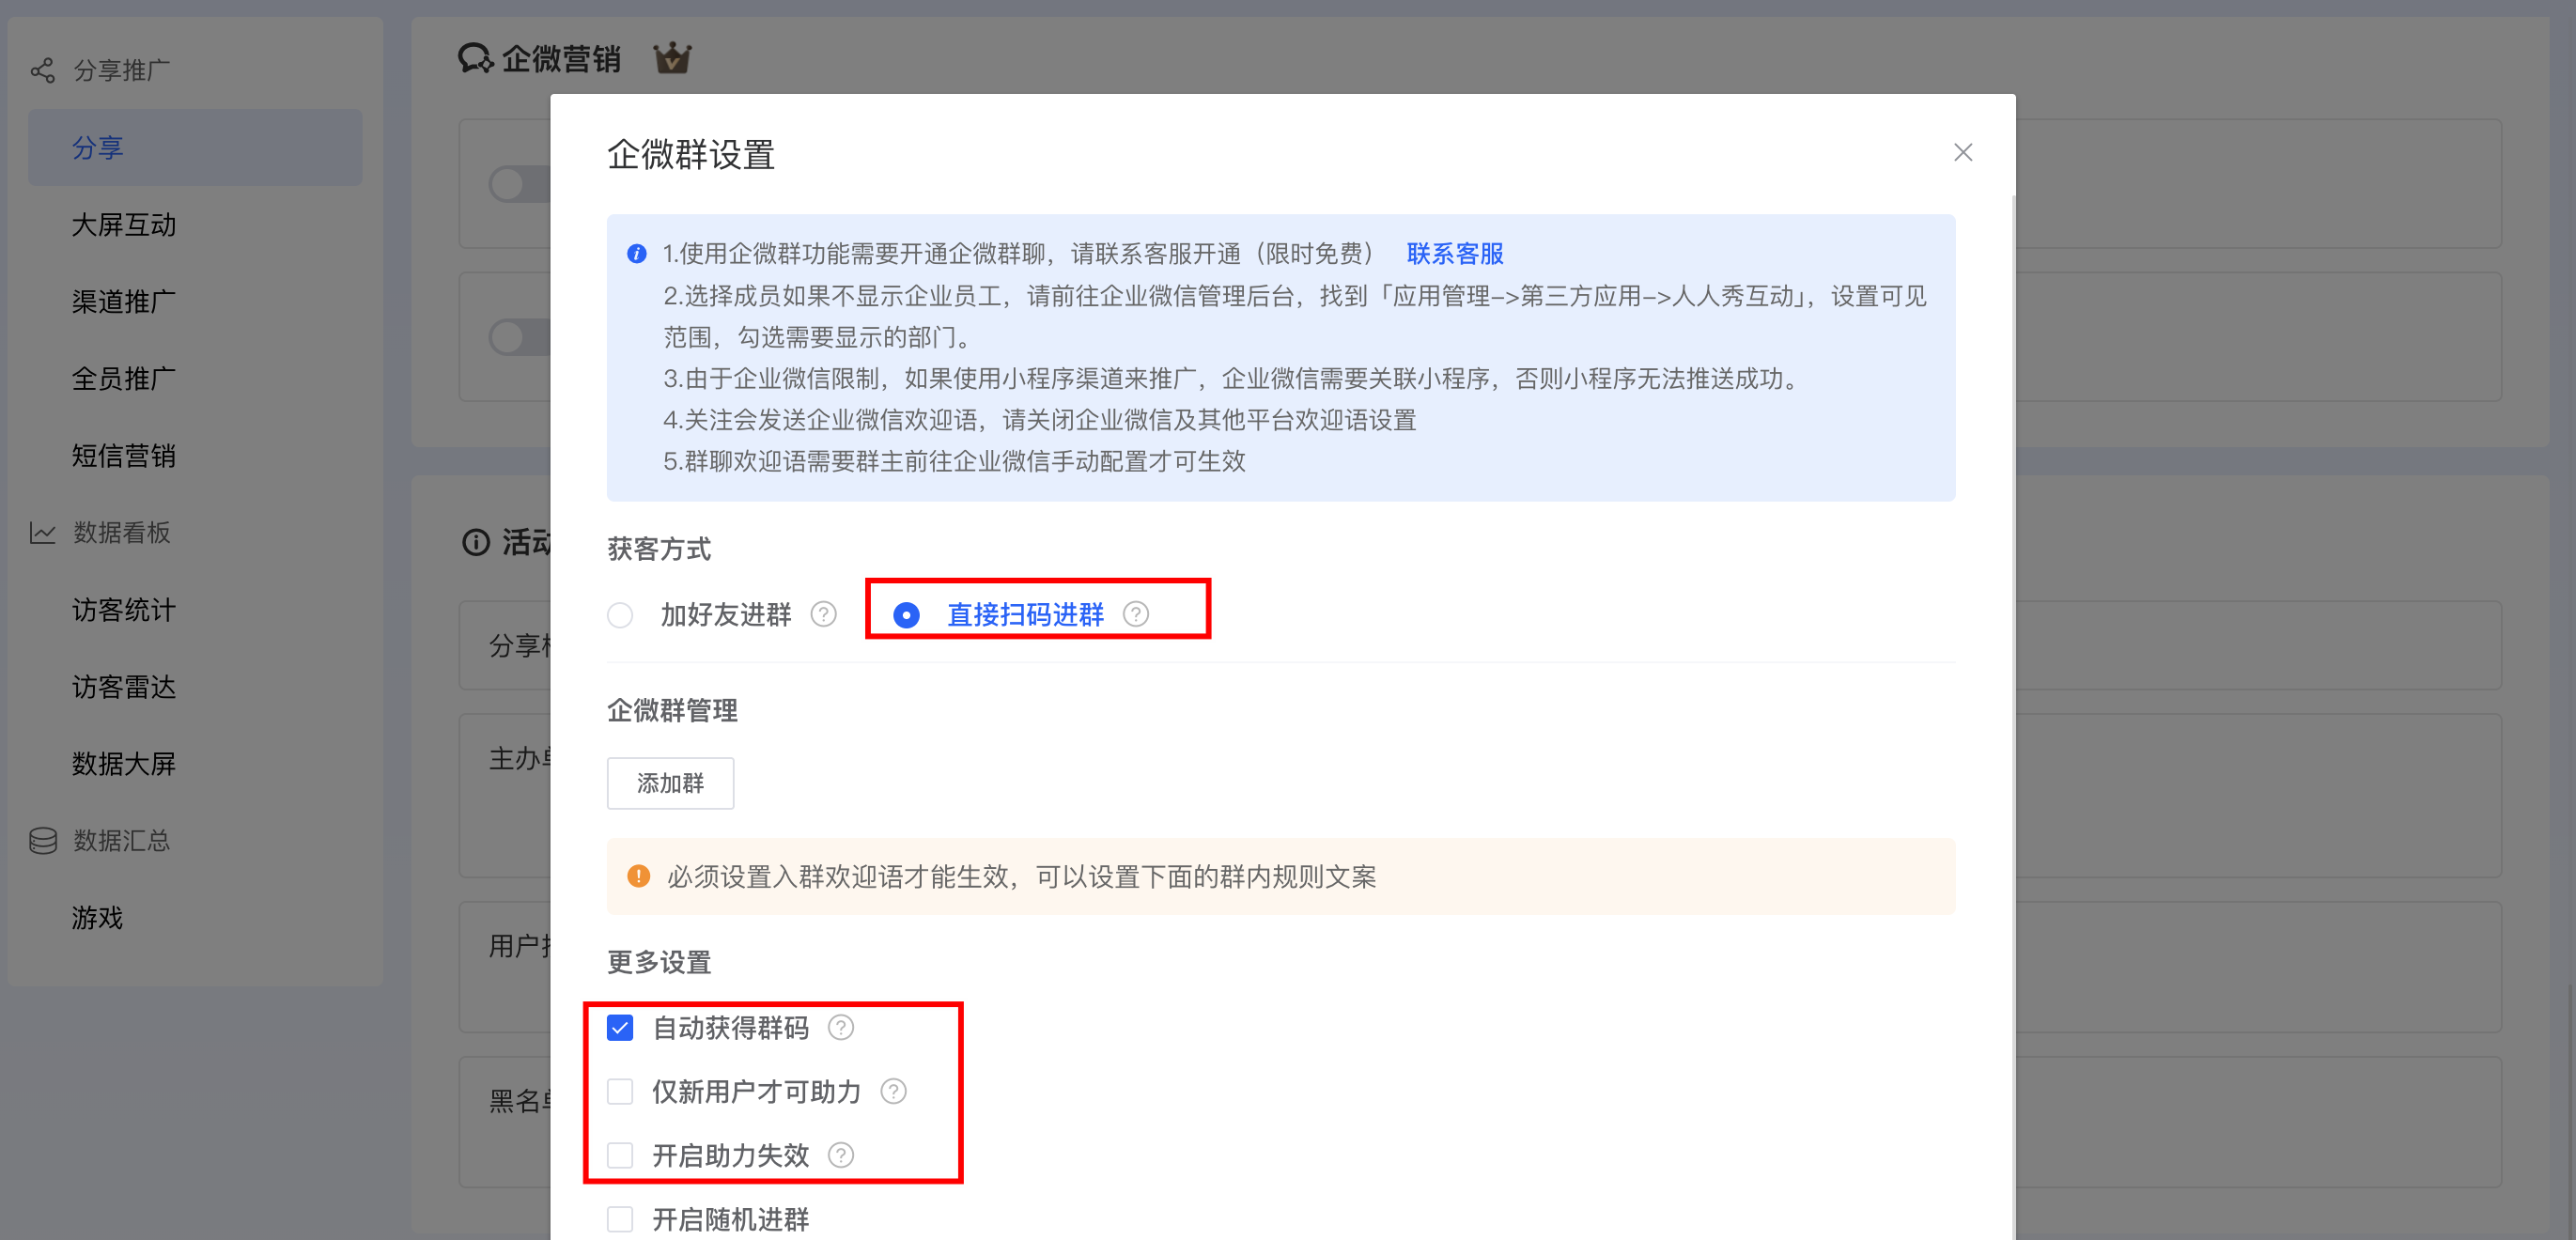Open the 联系客服 link
Image resolution: width=2576 pixels, height=1240 pixels.
tap(1454, 254)
